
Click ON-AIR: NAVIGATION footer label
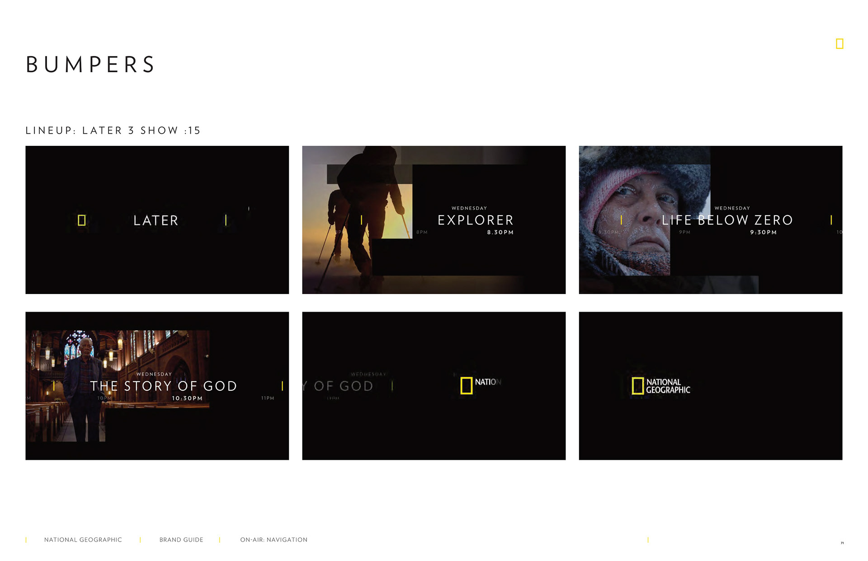[x=274, y=540]
